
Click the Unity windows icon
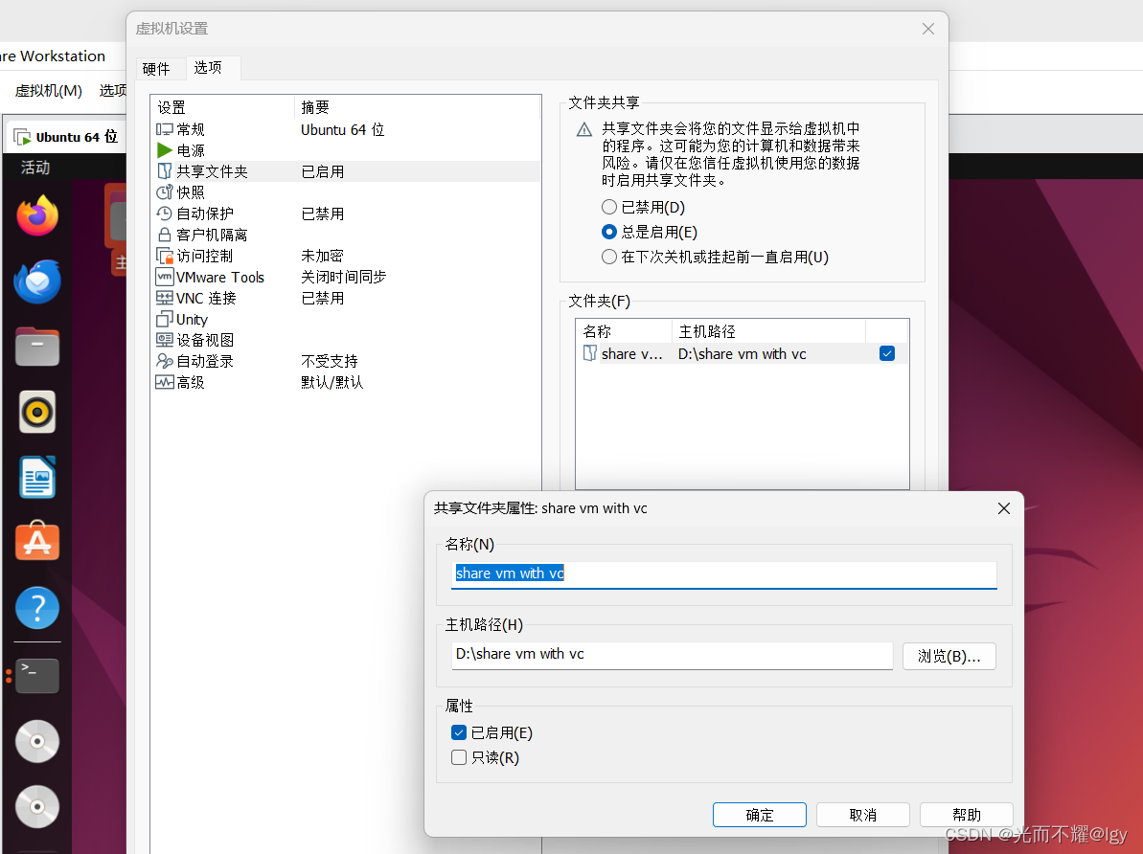164,319
